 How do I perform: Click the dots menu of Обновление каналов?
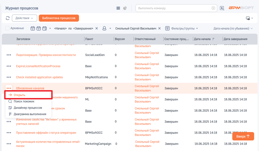(9, 88)
